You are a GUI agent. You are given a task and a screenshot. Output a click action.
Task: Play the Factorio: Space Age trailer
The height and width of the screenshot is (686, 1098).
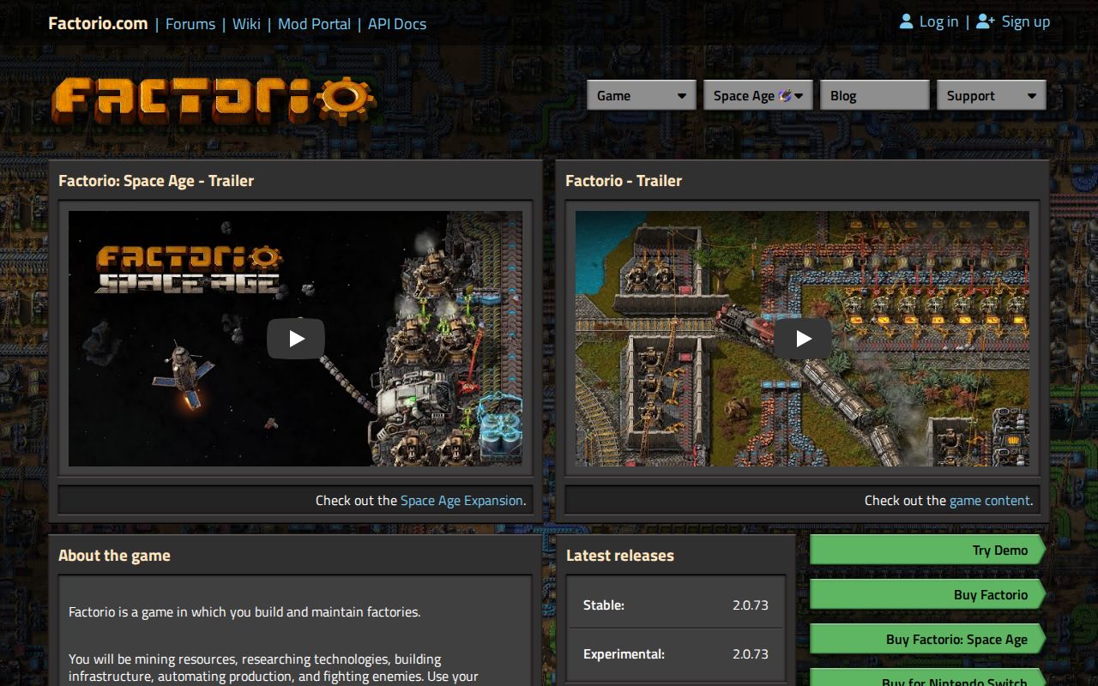(x=296, y=339)
